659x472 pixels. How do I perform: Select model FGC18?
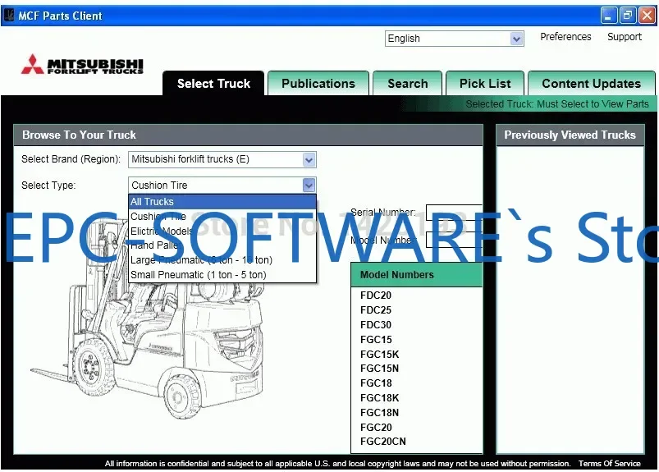376,383
